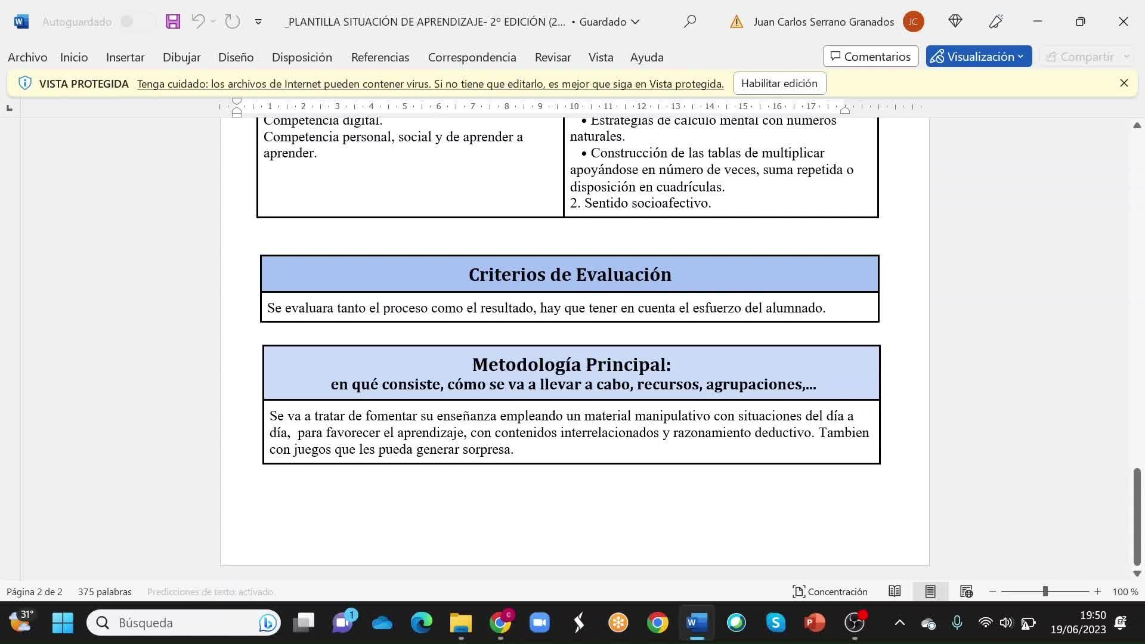Select Print Layout view icon
This screenshot has width=1145, height=644.
pyautogui.click(x=930, y=592)
